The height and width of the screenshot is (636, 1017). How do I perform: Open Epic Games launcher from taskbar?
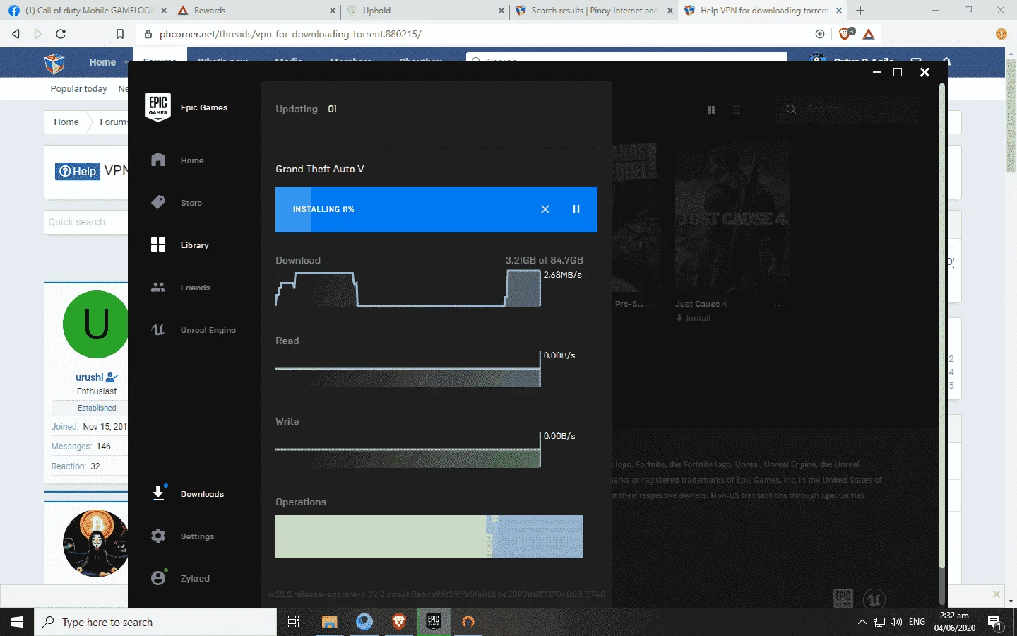(434, 622)
